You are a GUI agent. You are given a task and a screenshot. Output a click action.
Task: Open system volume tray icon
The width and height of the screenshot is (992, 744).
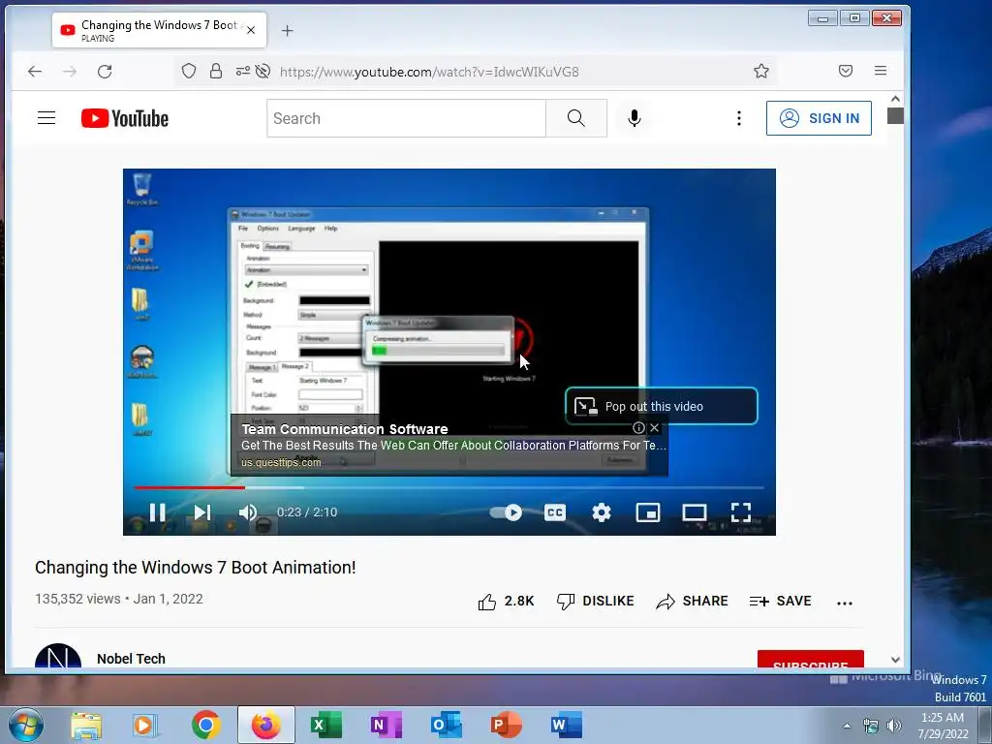[x=894, y=726]
